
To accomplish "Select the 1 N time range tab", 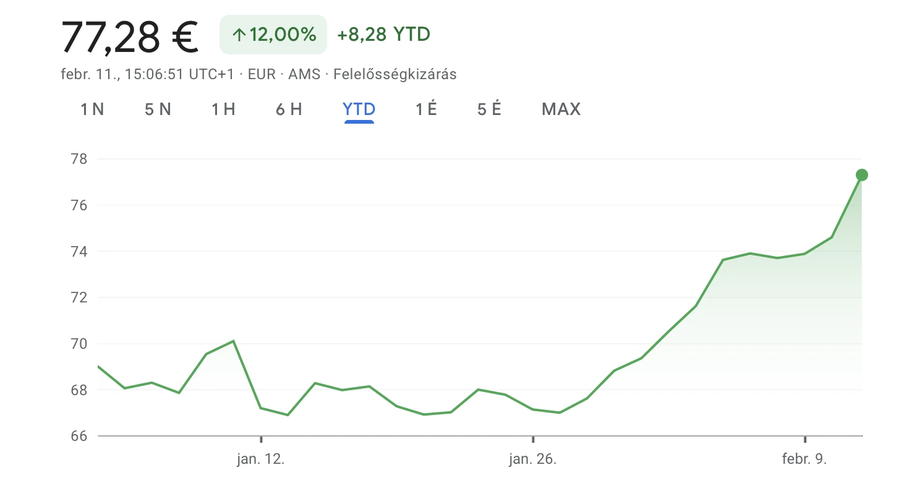I will pyautogui.click(x=92, y=109).
